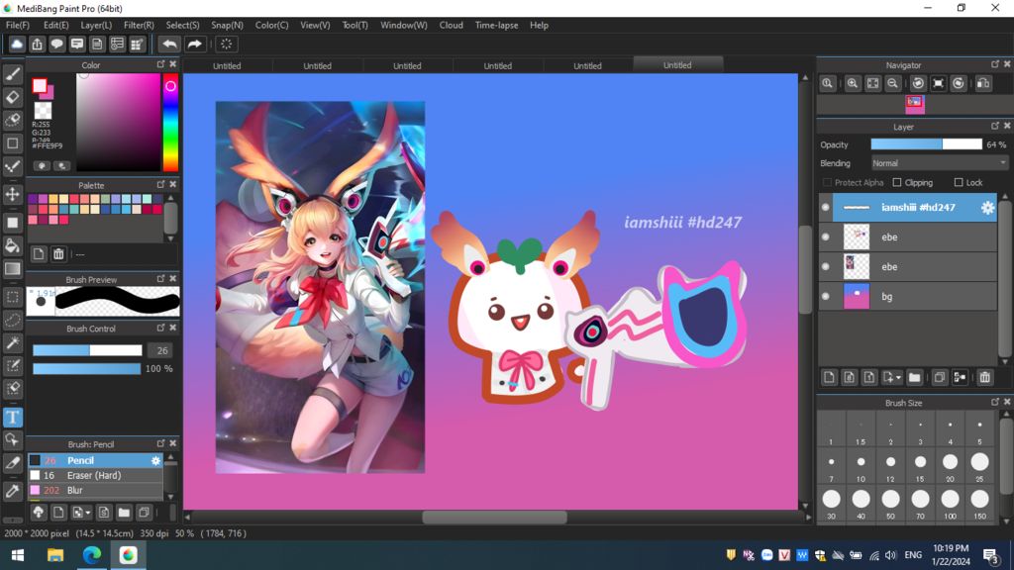Open the Blending mode dropdown
Image resolution: width=1014 pixels, height=570 pixels.
(x=940, y=163)
